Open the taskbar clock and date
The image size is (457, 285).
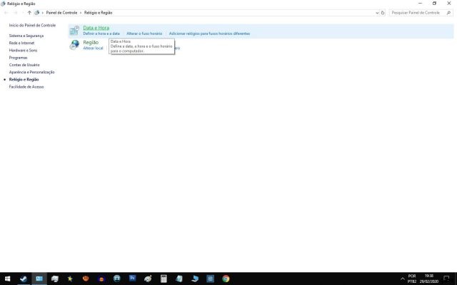[x=429, y=279]
